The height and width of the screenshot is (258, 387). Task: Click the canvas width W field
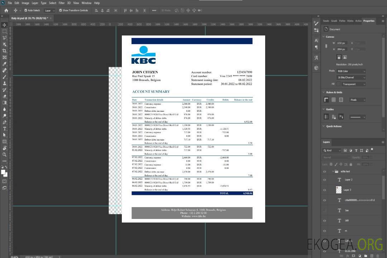coord(342,43)
